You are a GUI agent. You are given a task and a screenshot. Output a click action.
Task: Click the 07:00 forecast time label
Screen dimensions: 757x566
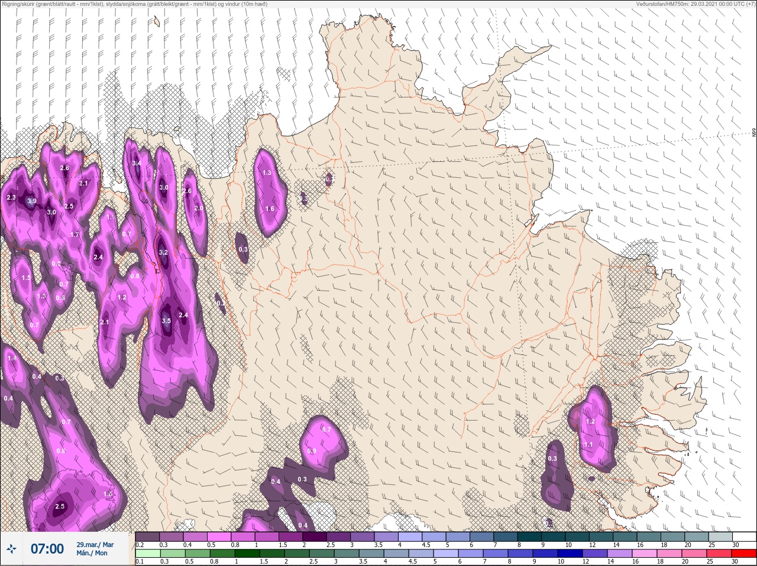47,549
